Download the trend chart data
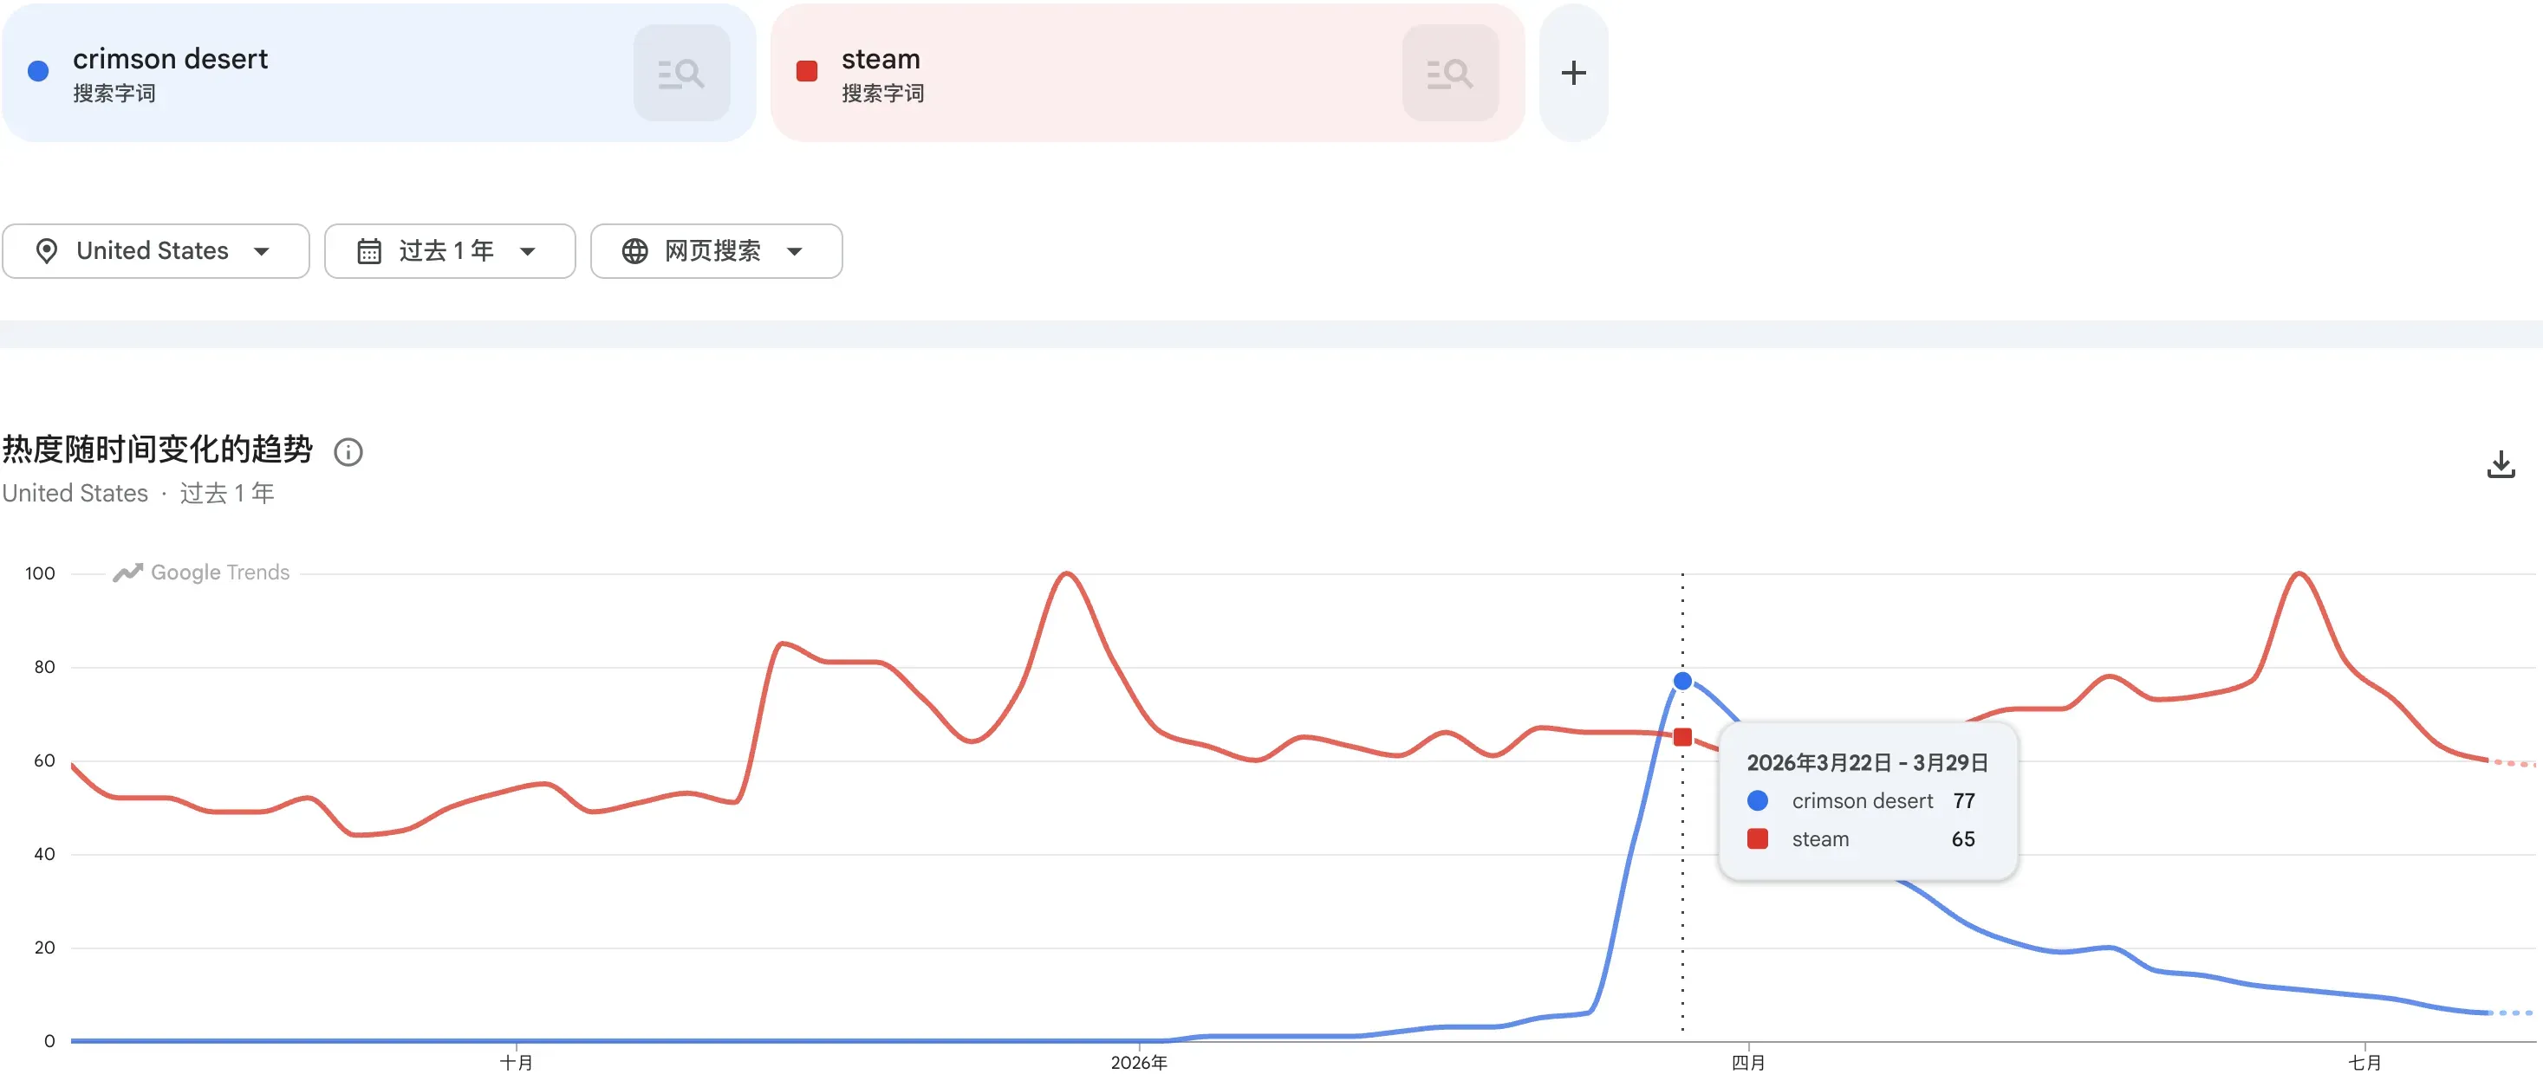This screenshot has height=1074, width=2543. 2501,464
